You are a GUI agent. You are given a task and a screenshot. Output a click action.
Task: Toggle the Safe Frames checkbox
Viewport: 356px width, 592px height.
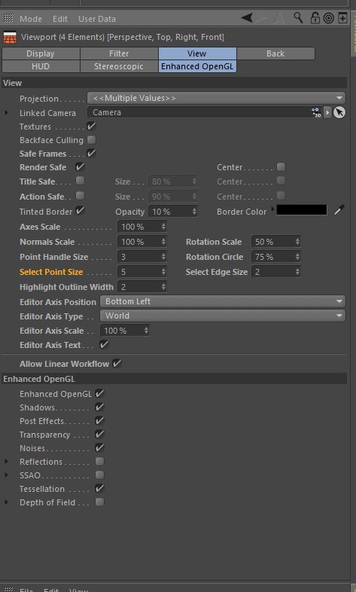click(x=91, y=154)
